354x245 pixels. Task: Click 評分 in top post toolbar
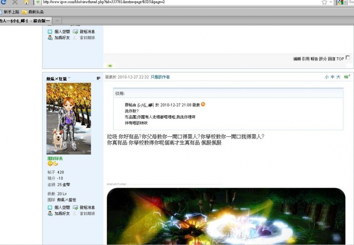tap(323, 59)
